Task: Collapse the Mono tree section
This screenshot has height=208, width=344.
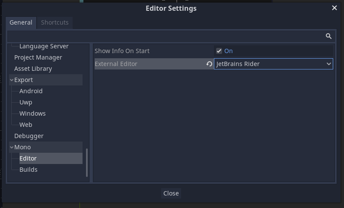Action: [x=12, y=147]
